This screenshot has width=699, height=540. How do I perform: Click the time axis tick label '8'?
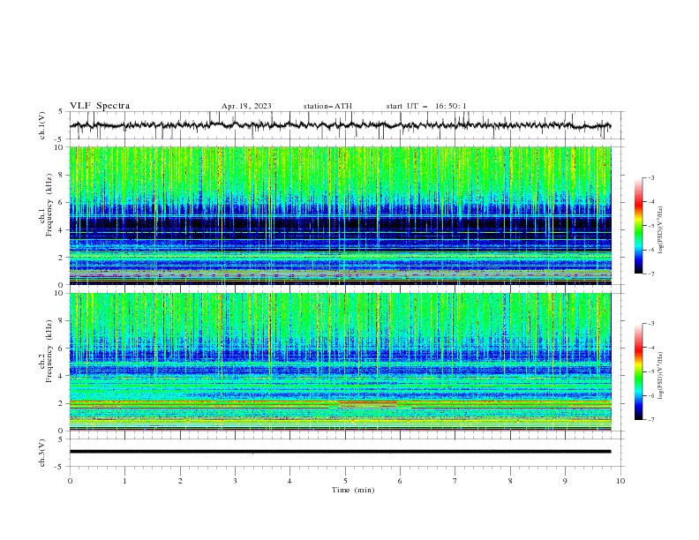[x=510, y=481]
